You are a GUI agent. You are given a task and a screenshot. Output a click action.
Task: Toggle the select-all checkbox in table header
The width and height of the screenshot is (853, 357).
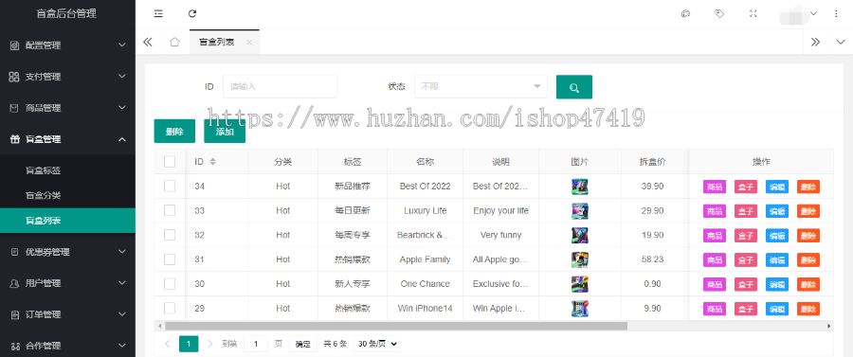(170, 161)
